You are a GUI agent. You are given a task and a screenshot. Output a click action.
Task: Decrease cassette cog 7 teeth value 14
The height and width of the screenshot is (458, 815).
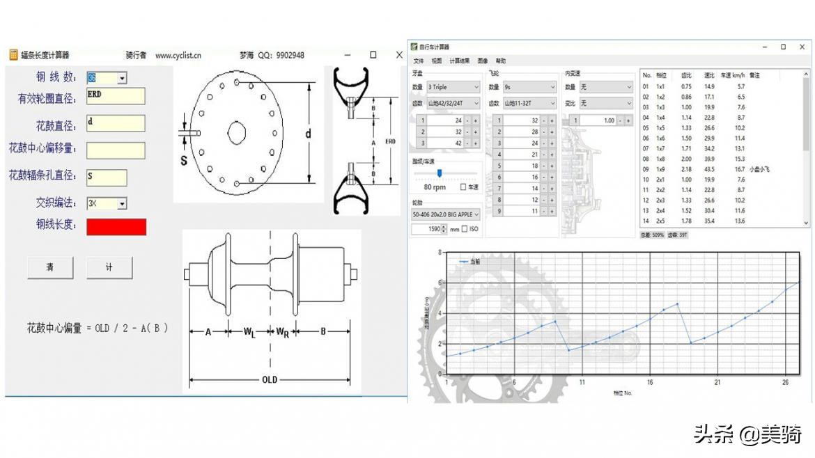coord(543,189)
